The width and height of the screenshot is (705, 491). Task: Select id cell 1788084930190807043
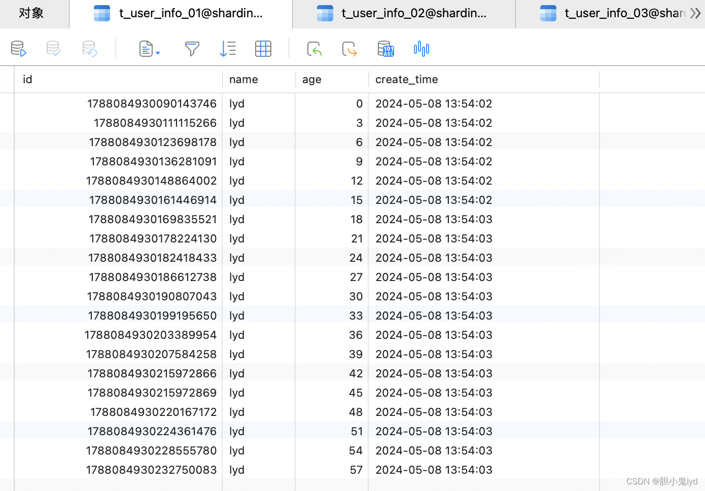118,296
